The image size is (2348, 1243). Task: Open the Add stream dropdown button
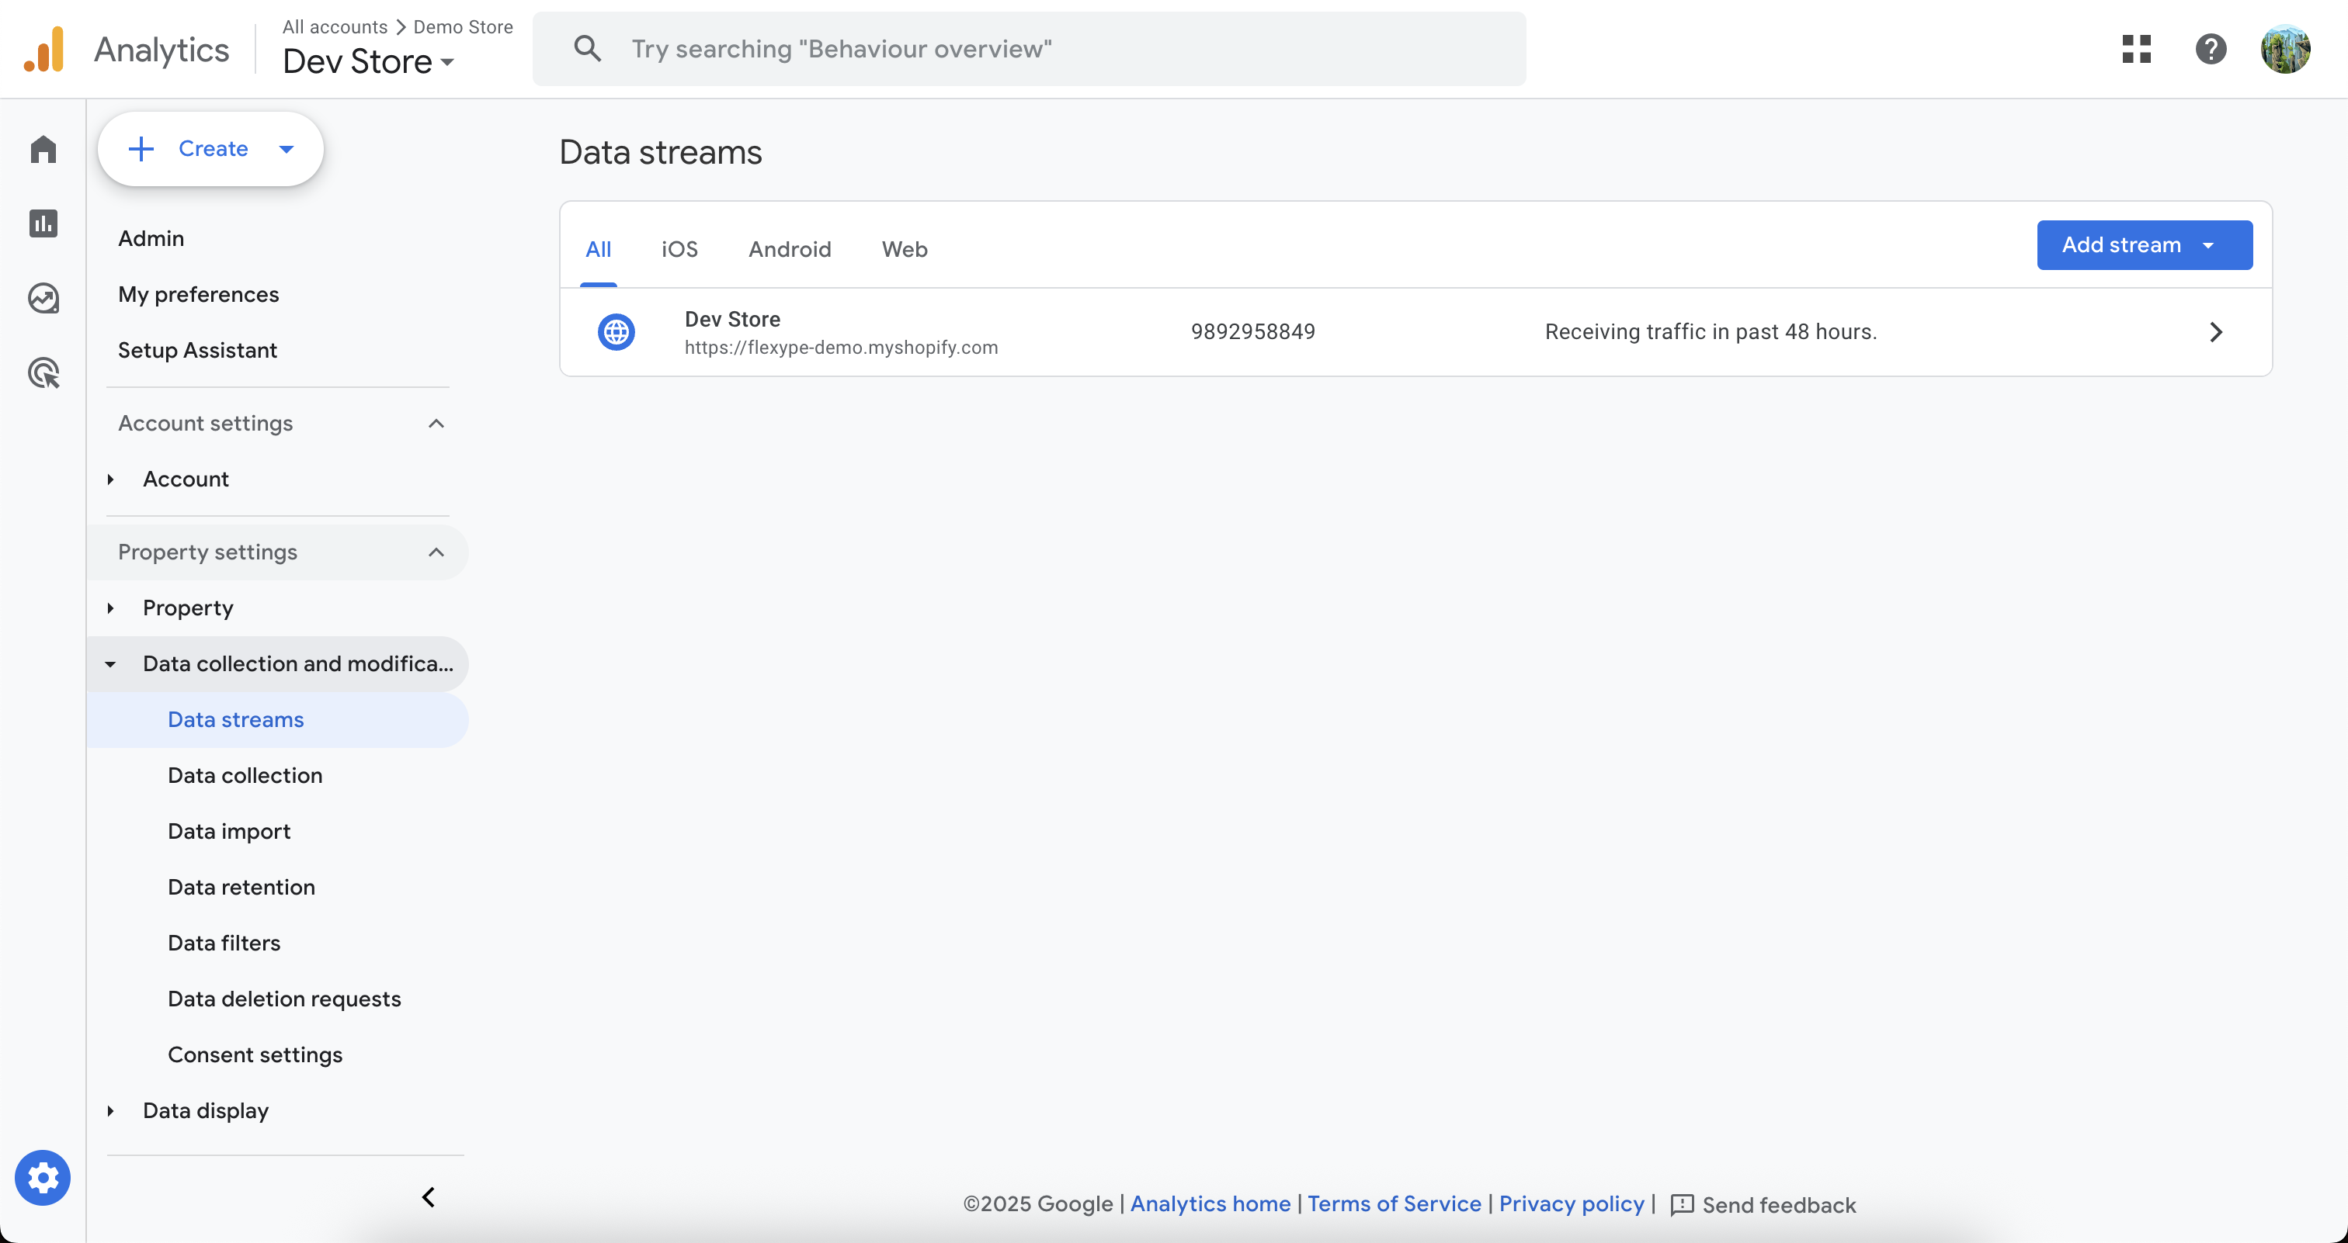(x=2144, y=245)
